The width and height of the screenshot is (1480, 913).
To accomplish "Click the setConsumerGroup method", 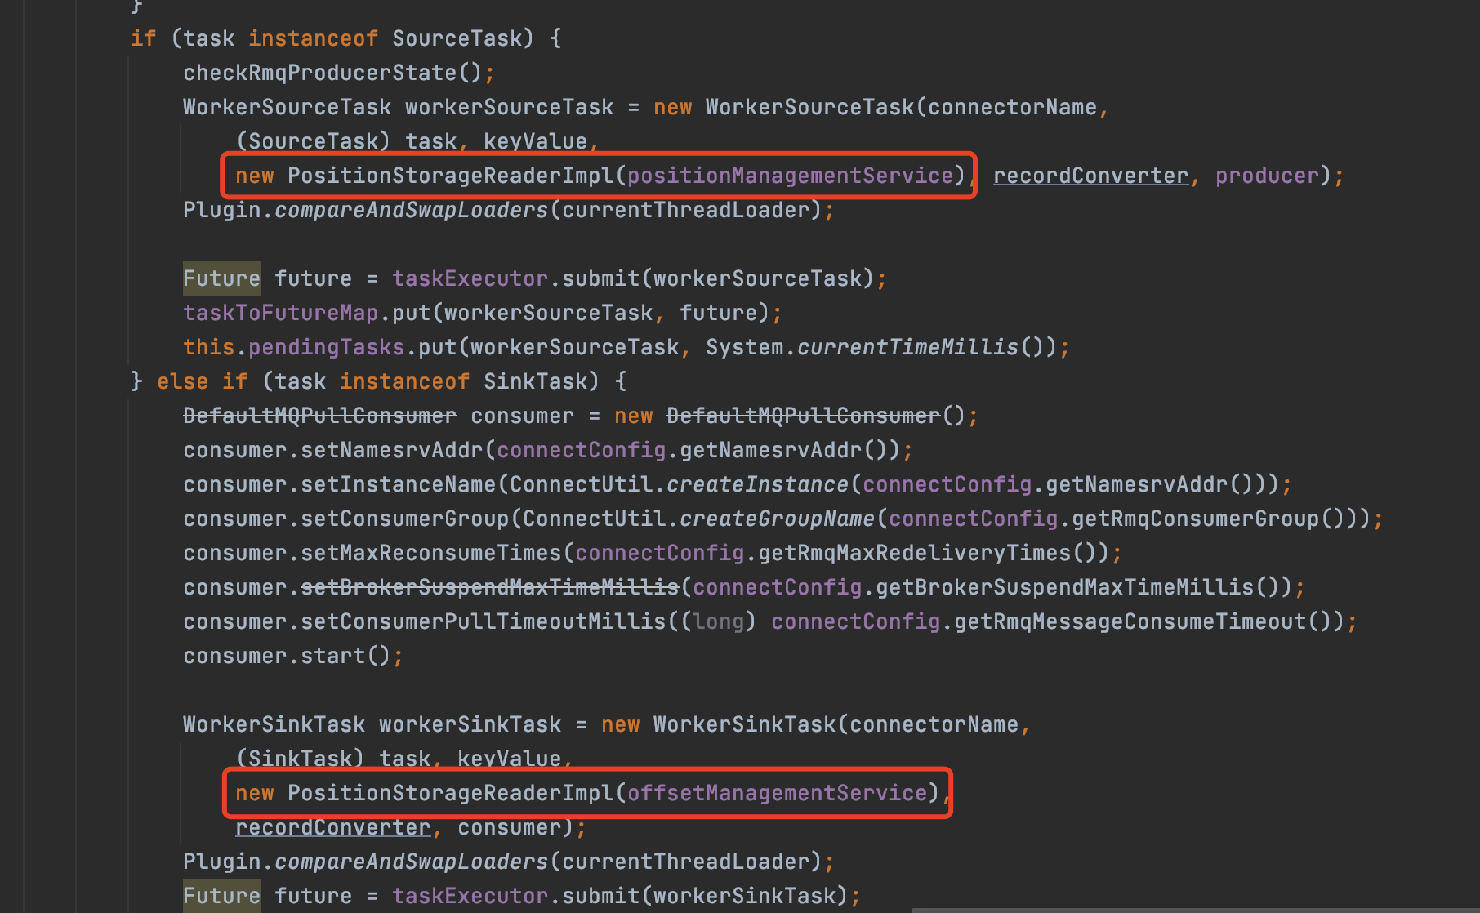I will [404, 519].
